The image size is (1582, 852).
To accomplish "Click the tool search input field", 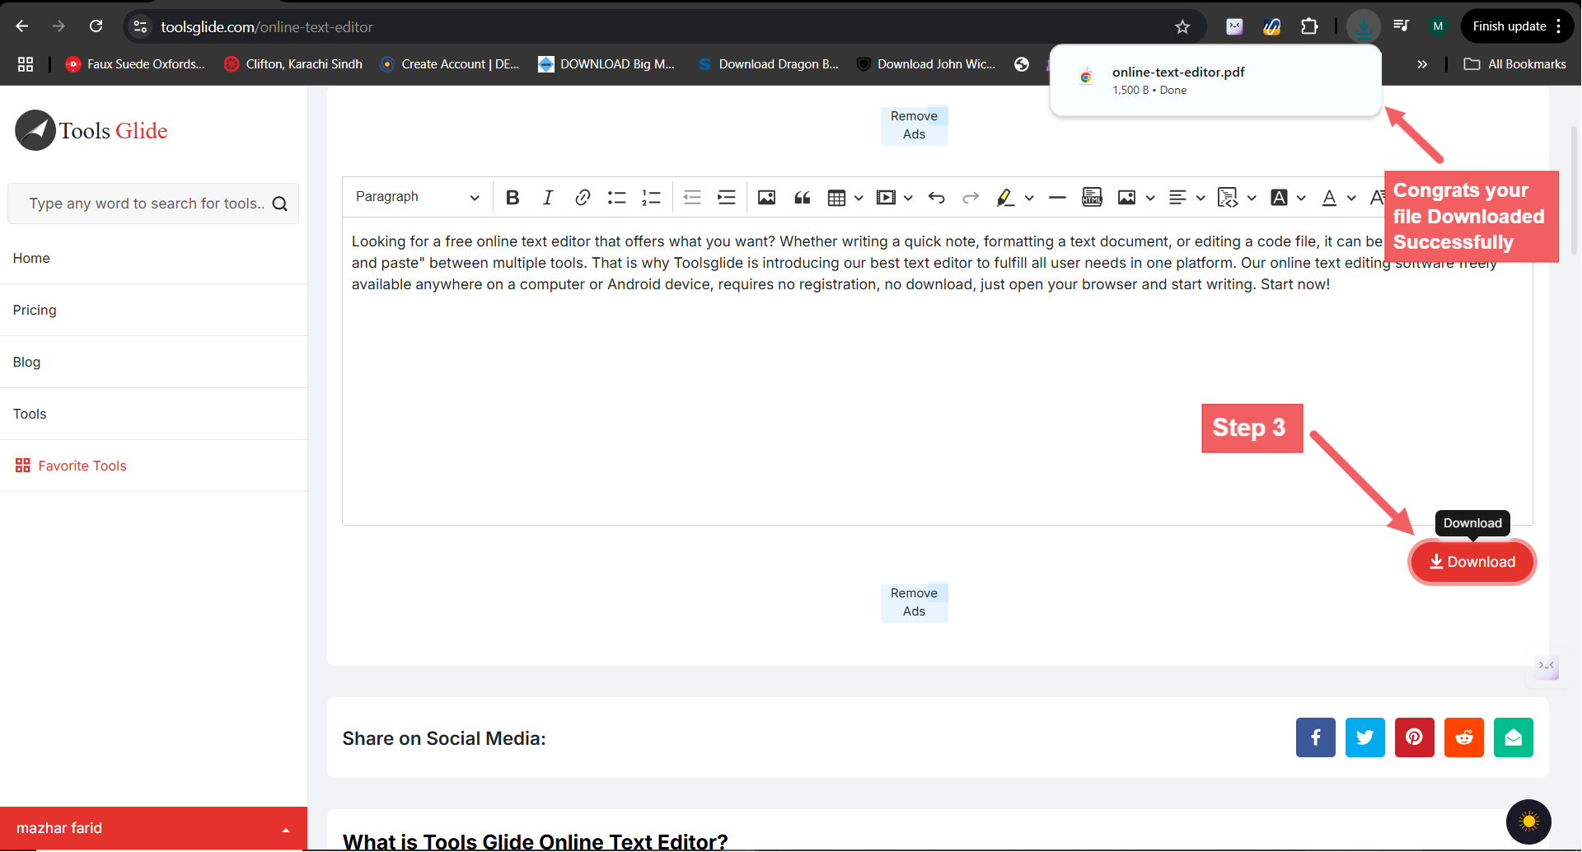I will pyautogui.click(x=147, y=204).
